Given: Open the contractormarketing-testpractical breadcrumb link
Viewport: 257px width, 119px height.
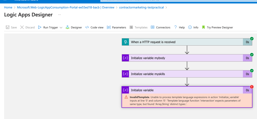Looking at the screenshot, I should (x=141, y=7).
